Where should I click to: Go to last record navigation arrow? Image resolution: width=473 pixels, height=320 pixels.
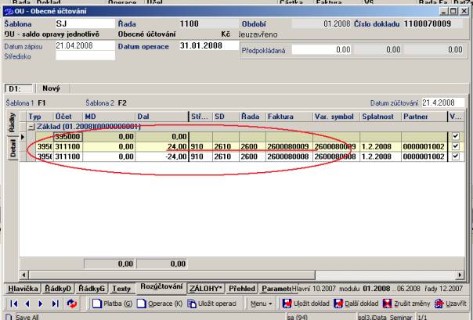(x=56, y=303)
